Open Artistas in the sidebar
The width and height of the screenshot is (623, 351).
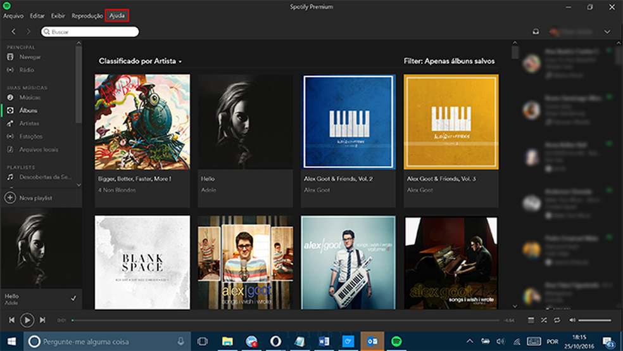29,124
